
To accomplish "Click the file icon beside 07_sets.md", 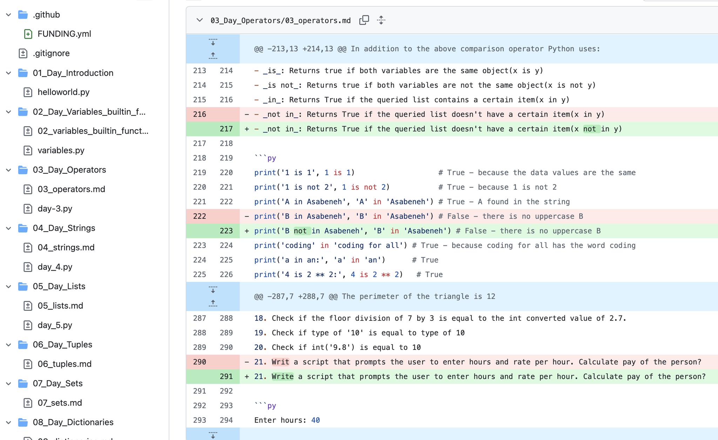I will tap(28, 403).
